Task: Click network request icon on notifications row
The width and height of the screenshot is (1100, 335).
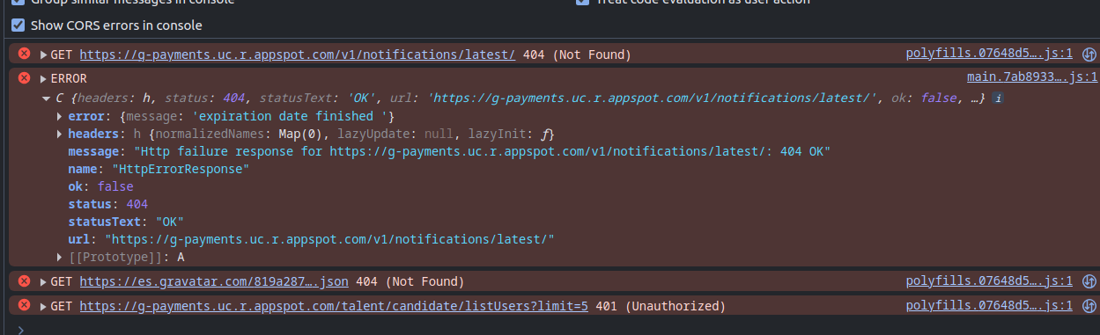Action: 1089,54
